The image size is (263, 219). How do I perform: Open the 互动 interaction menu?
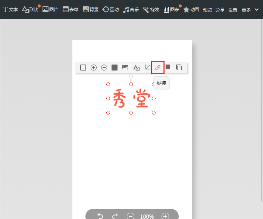[110, 9]
